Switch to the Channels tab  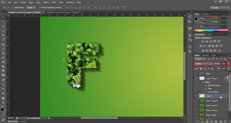coord(205,55)
